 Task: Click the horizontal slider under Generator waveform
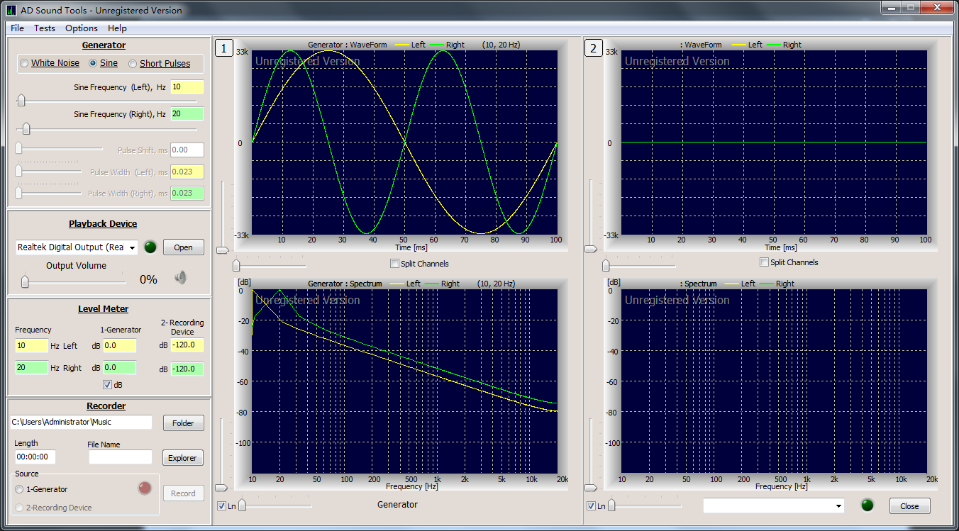pos(270,265)
